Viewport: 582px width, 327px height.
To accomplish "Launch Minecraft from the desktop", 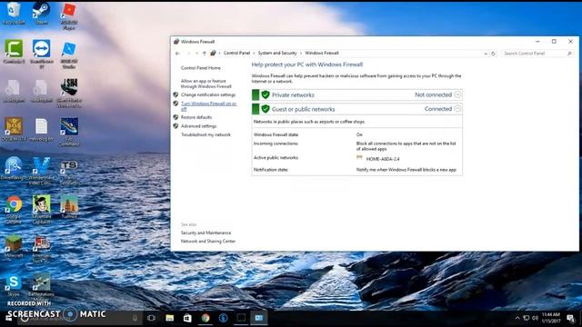I will pos(14,246).
